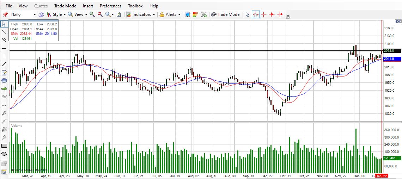Select the notepad text annotation tool
This screenshot has width=402, height=179.
pos(4,73)
